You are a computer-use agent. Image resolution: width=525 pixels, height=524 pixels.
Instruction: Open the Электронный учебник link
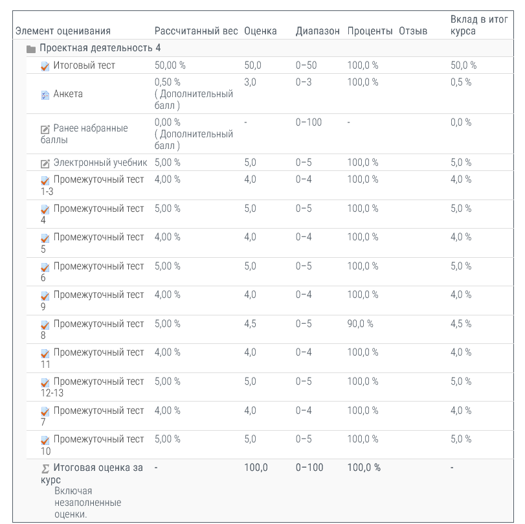tap(100, 163)
